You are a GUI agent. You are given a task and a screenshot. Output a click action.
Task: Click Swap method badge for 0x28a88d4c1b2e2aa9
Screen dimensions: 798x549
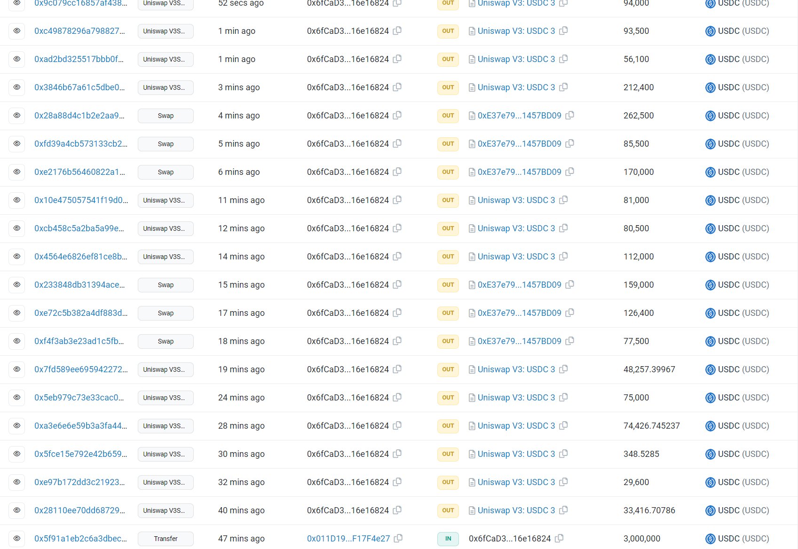pyautogui.click(x=166, y=116)
